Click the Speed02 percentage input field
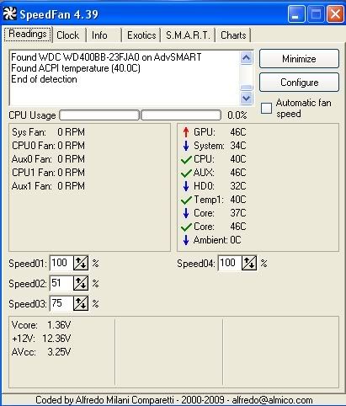 point(61,283)
